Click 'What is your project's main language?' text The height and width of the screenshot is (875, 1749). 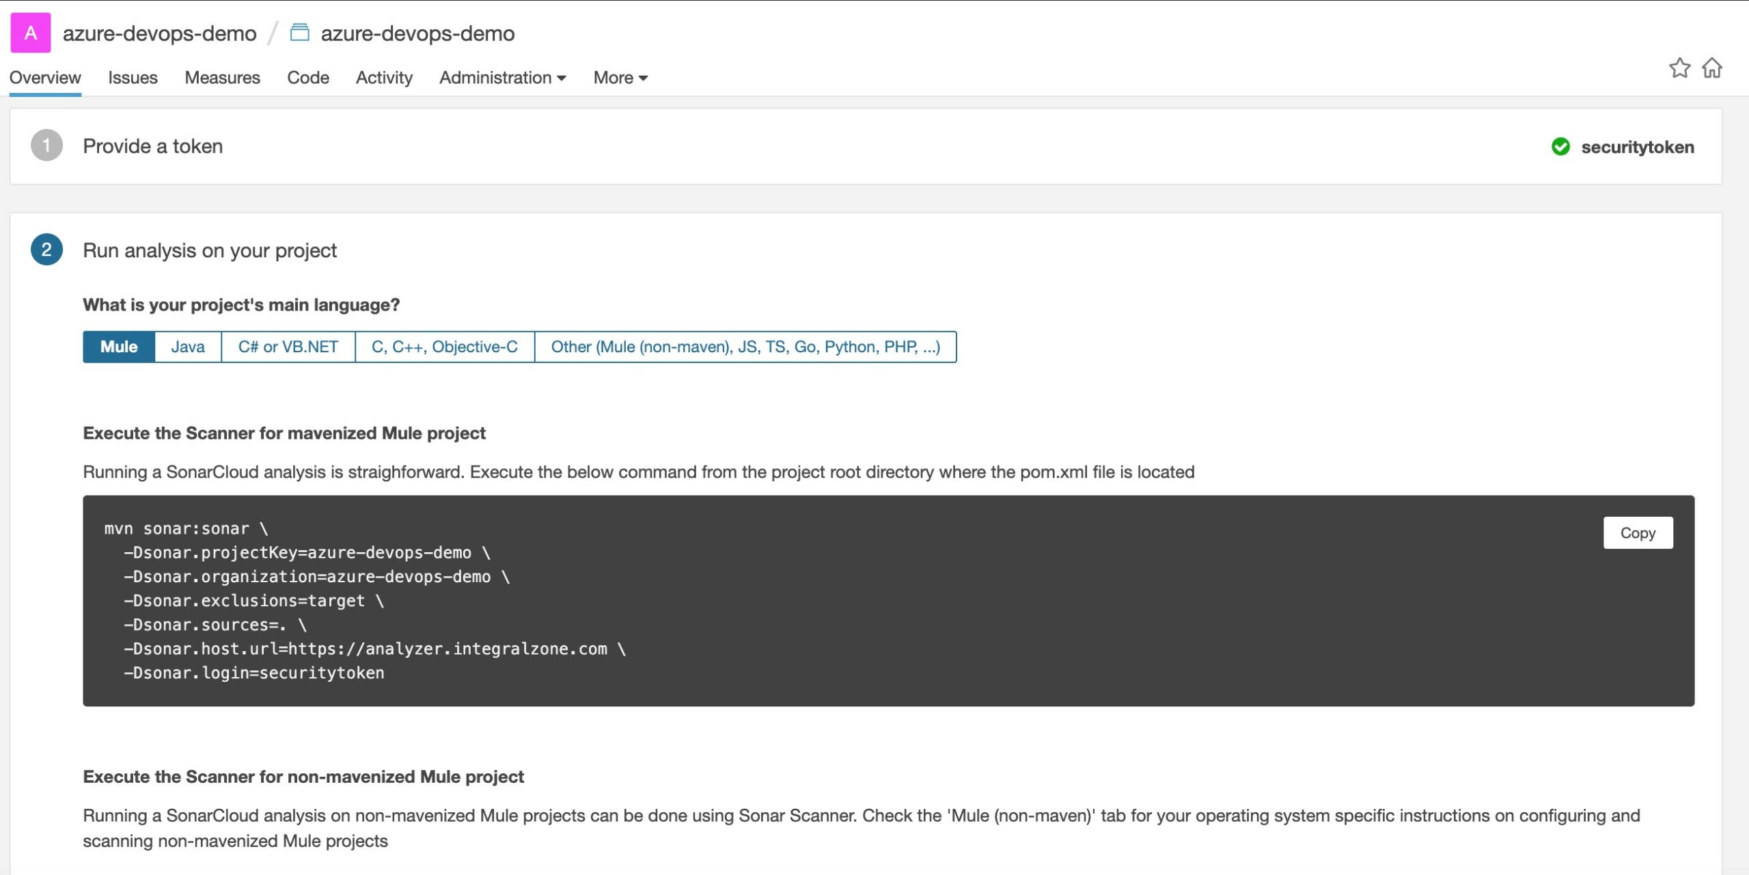pos(241,304)
